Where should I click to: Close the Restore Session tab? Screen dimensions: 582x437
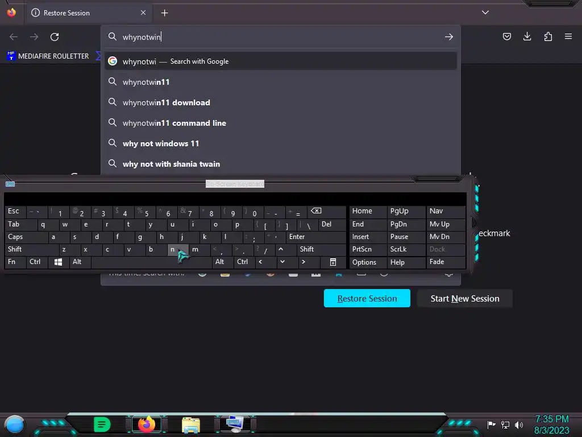coord(143,13)
